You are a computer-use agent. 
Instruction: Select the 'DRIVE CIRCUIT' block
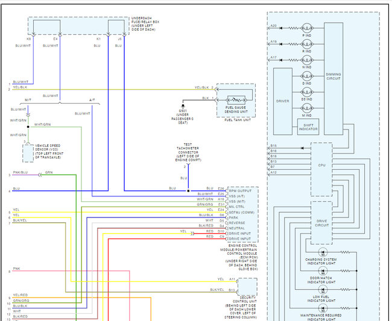[321, 223]
